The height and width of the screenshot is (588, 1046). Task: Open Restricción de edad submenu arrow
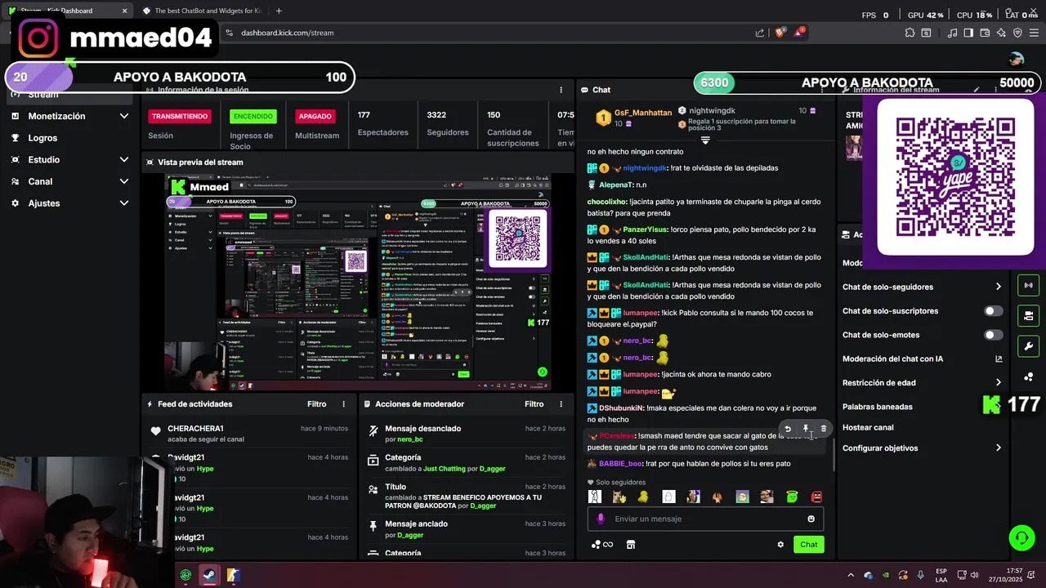pyautogui.click(x=999, y=382)
